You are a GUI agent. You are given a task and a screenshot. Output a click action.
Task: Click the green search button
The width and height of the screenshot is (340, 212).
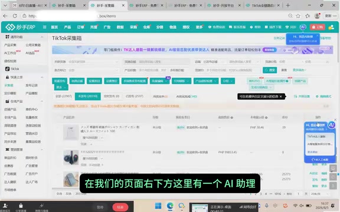[x=270, y=70]
